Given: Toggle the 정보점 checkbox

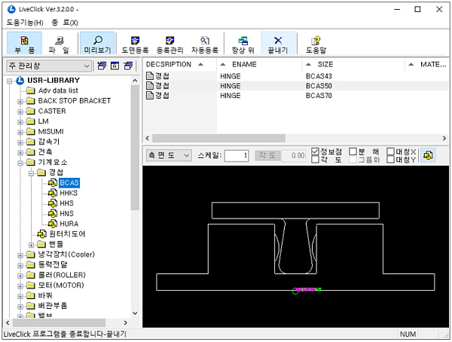Looking at the screenshot, I should tap(315, 151).
